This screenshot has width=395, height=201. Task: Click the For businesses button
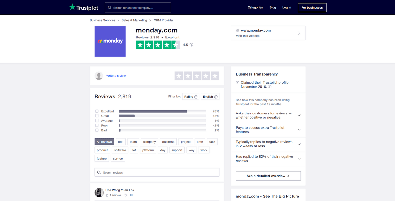click(312, 7)
